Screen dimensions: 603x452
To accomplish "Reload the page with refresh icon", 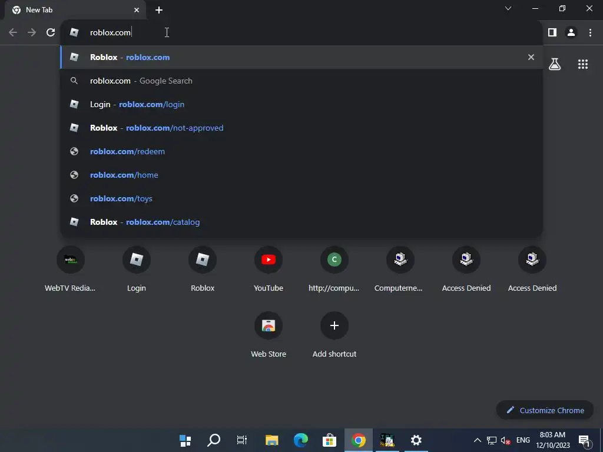I will pos(51,32).
